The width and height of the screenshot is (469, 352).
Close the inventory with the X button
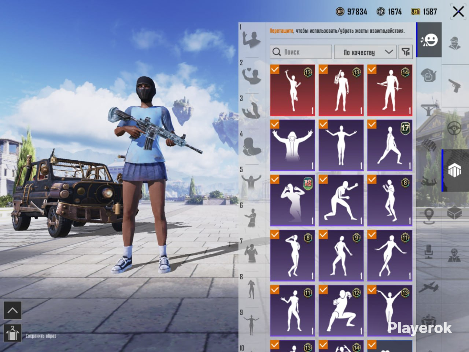click(x=458, y=12)
